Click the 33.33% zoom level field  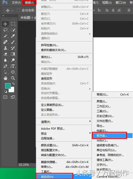(x=24, y=165)
